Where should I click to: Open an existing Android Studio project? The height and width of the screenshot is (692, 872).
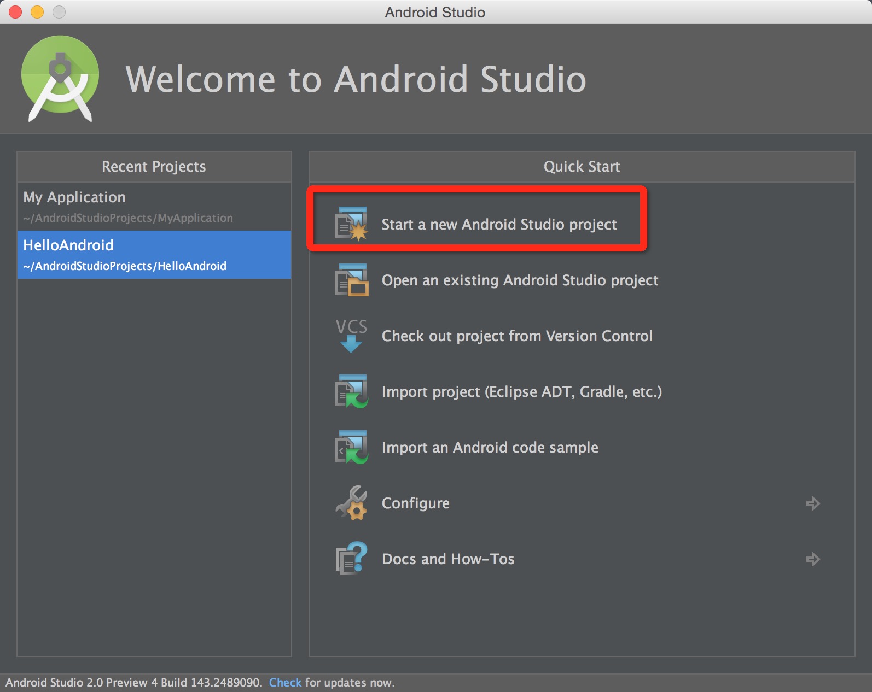click(520, 280)
